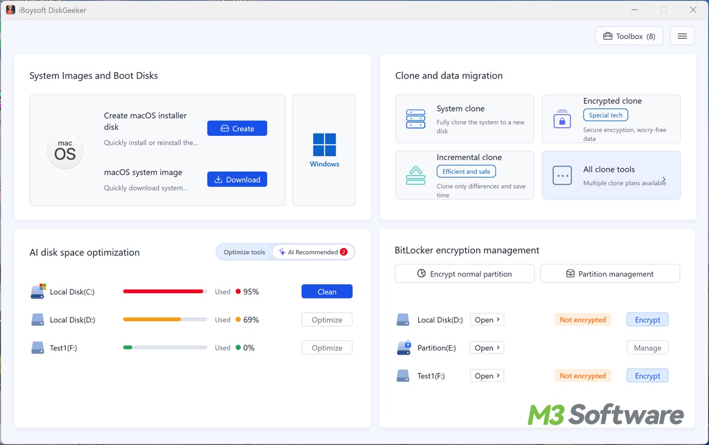709x445 pixels.
Task: Download the macOS system image
Action: point(237,179)
